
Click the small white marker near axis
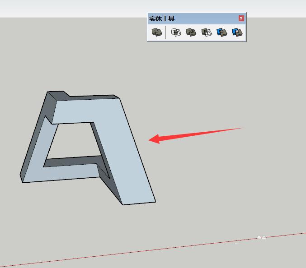[261, 237]
